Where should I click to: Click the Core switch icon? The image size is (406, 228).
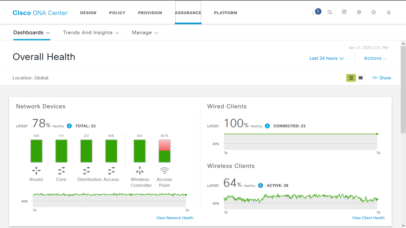pos(61,171)
